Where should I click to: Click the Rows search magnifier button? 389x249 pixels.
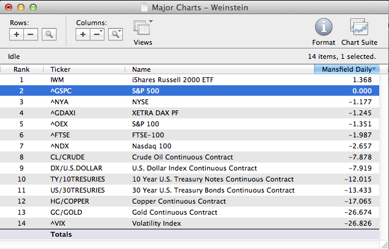point(49,35)
